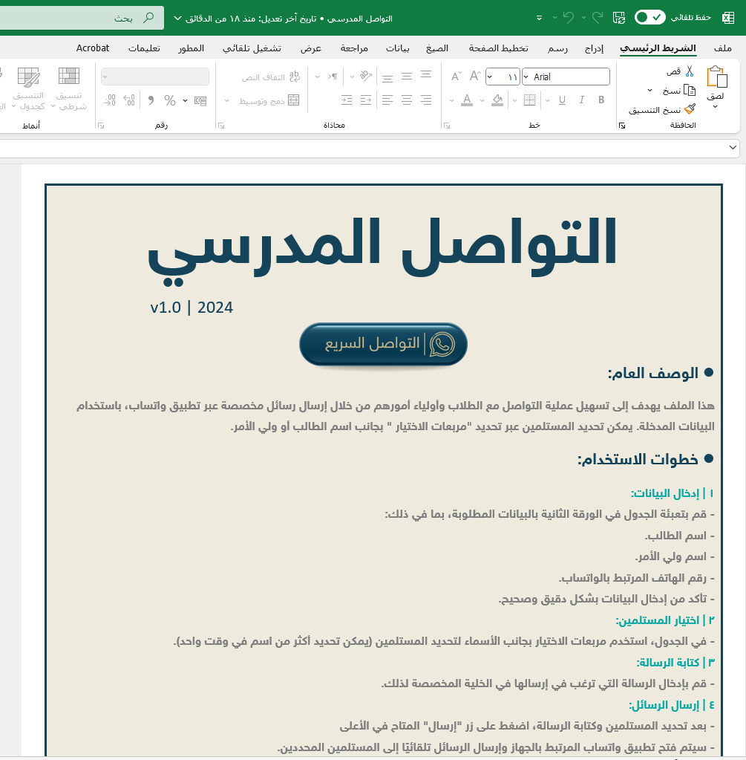This screenshot has height=760, width=746.
Task: Open the font size dropdown
Action: click(x=489, y=77)
